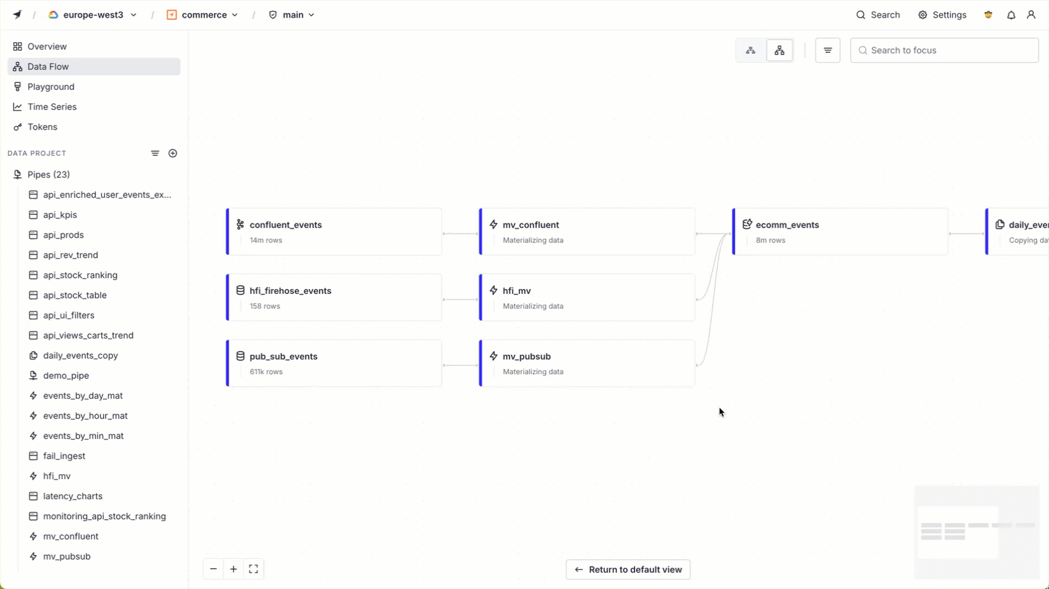This screenshot has width=1049, height=589.
Task: Click the zoom out minus control
Action: pos(213,569)
